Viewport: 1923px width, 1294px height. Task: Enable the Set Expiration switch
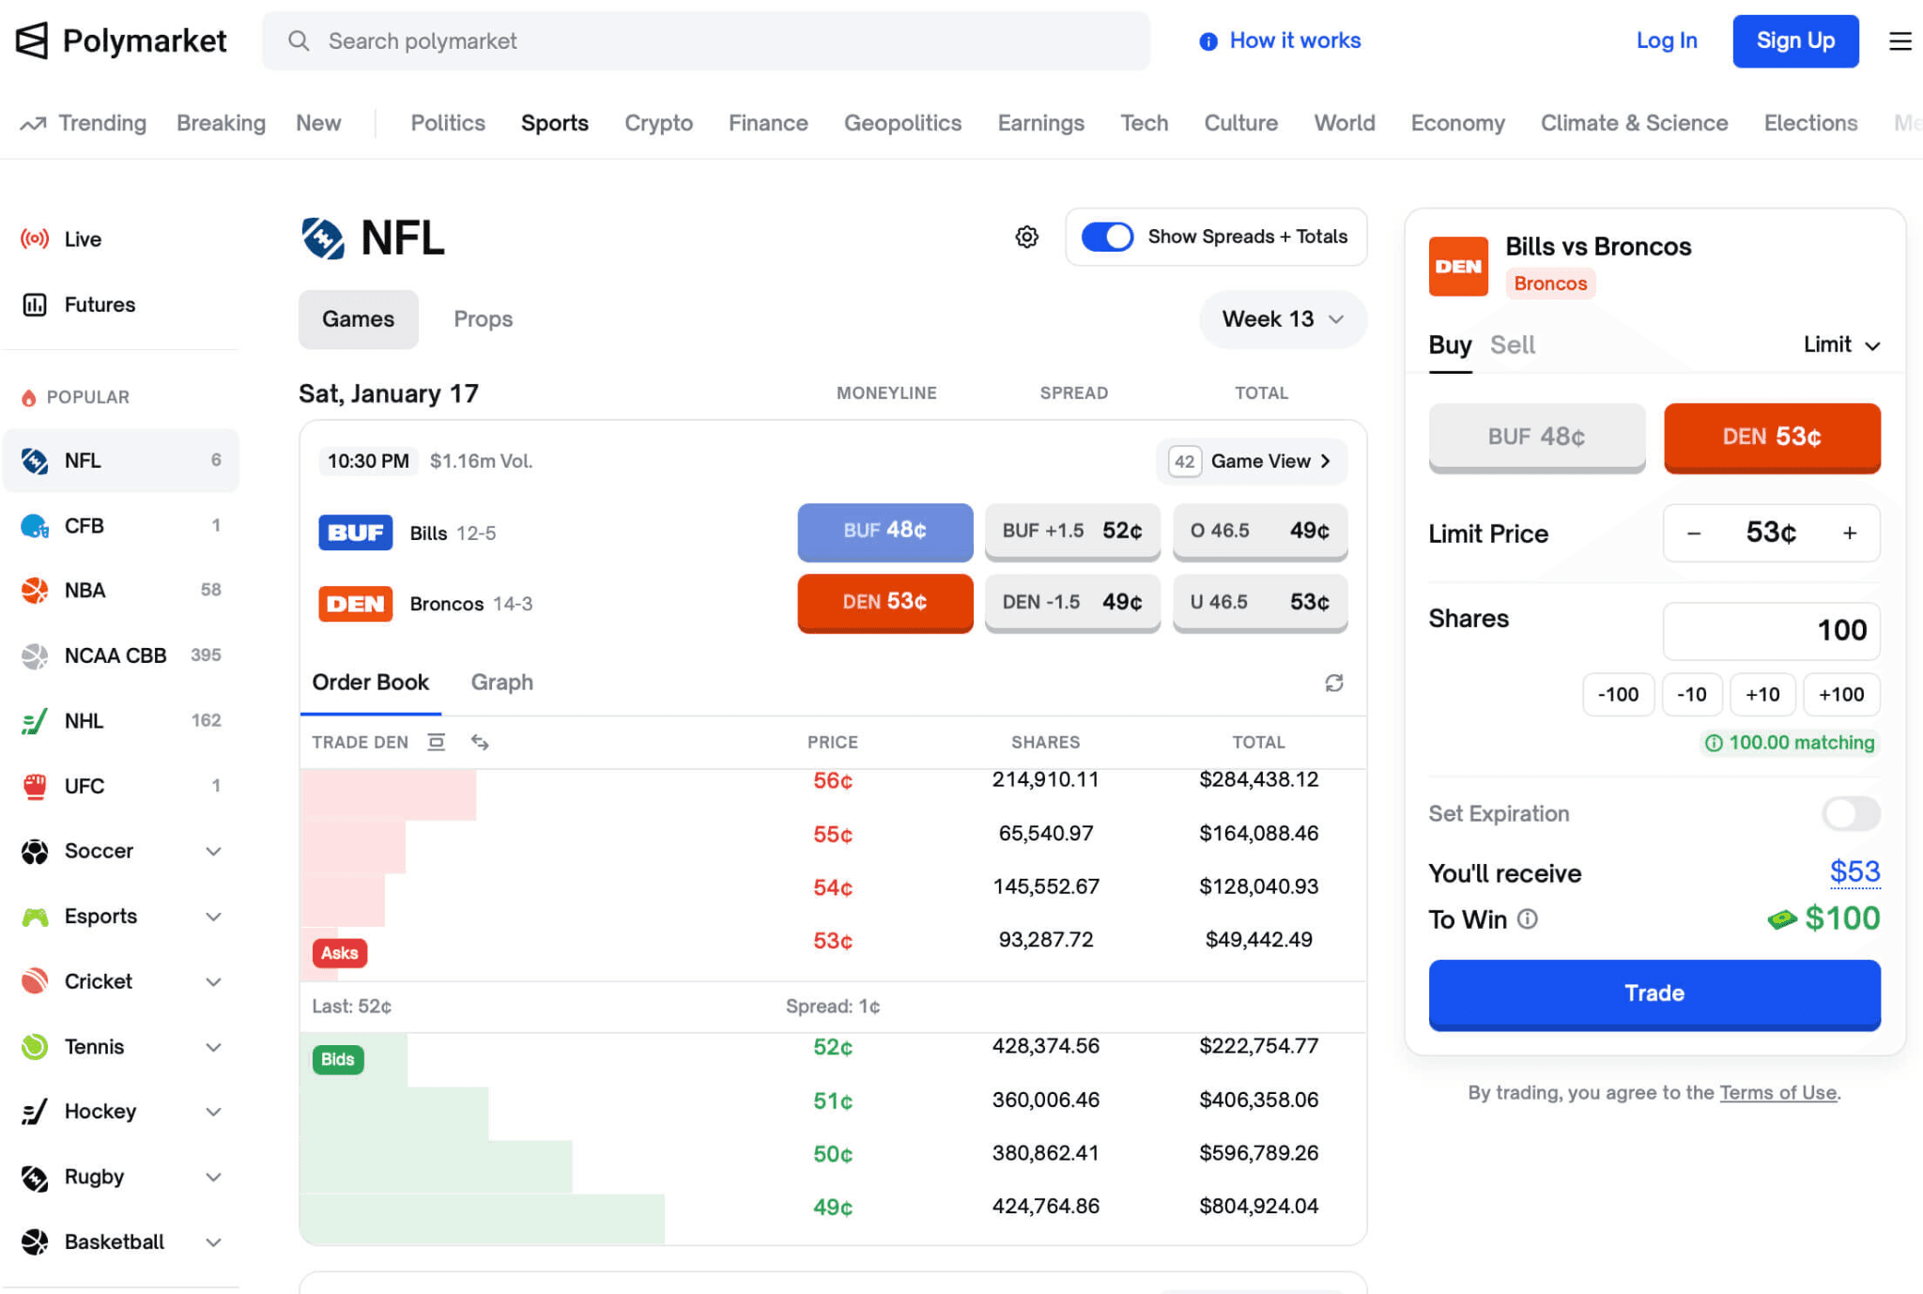click(1851, 813)
